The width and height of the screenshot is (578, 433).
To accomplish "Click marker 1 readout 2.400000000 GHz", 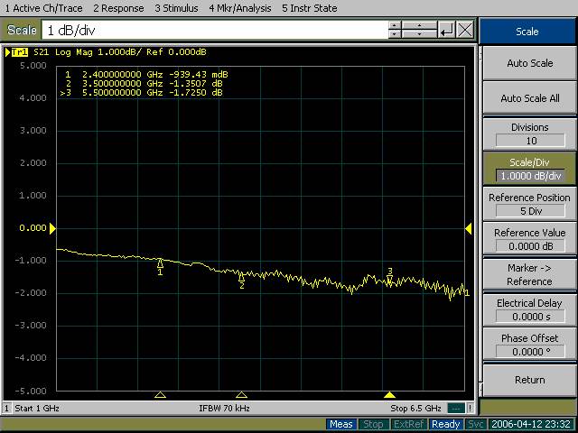I will click(122, 74).
